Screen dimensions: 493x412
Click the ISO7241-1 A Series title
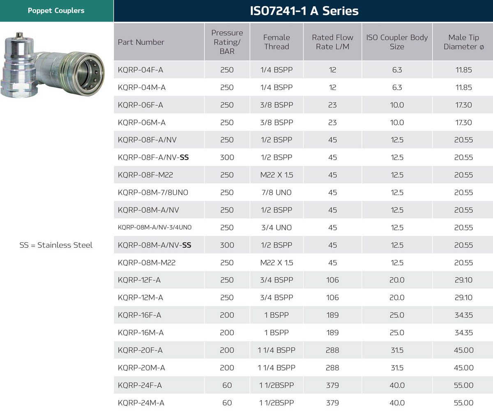pos(304,11)
